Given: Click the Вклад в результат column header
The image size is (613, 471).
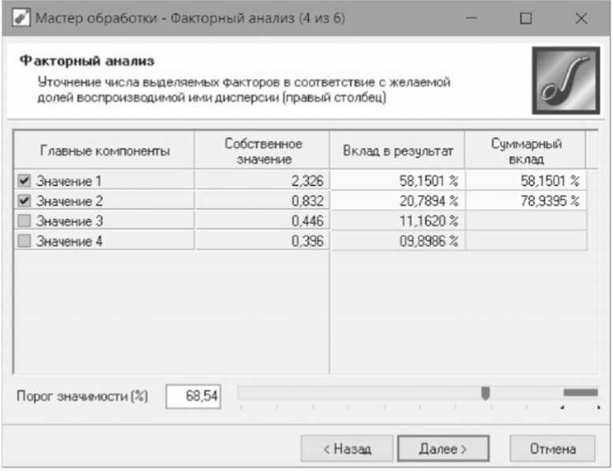Looking at the screenshot, I should [x=397, y=150].
